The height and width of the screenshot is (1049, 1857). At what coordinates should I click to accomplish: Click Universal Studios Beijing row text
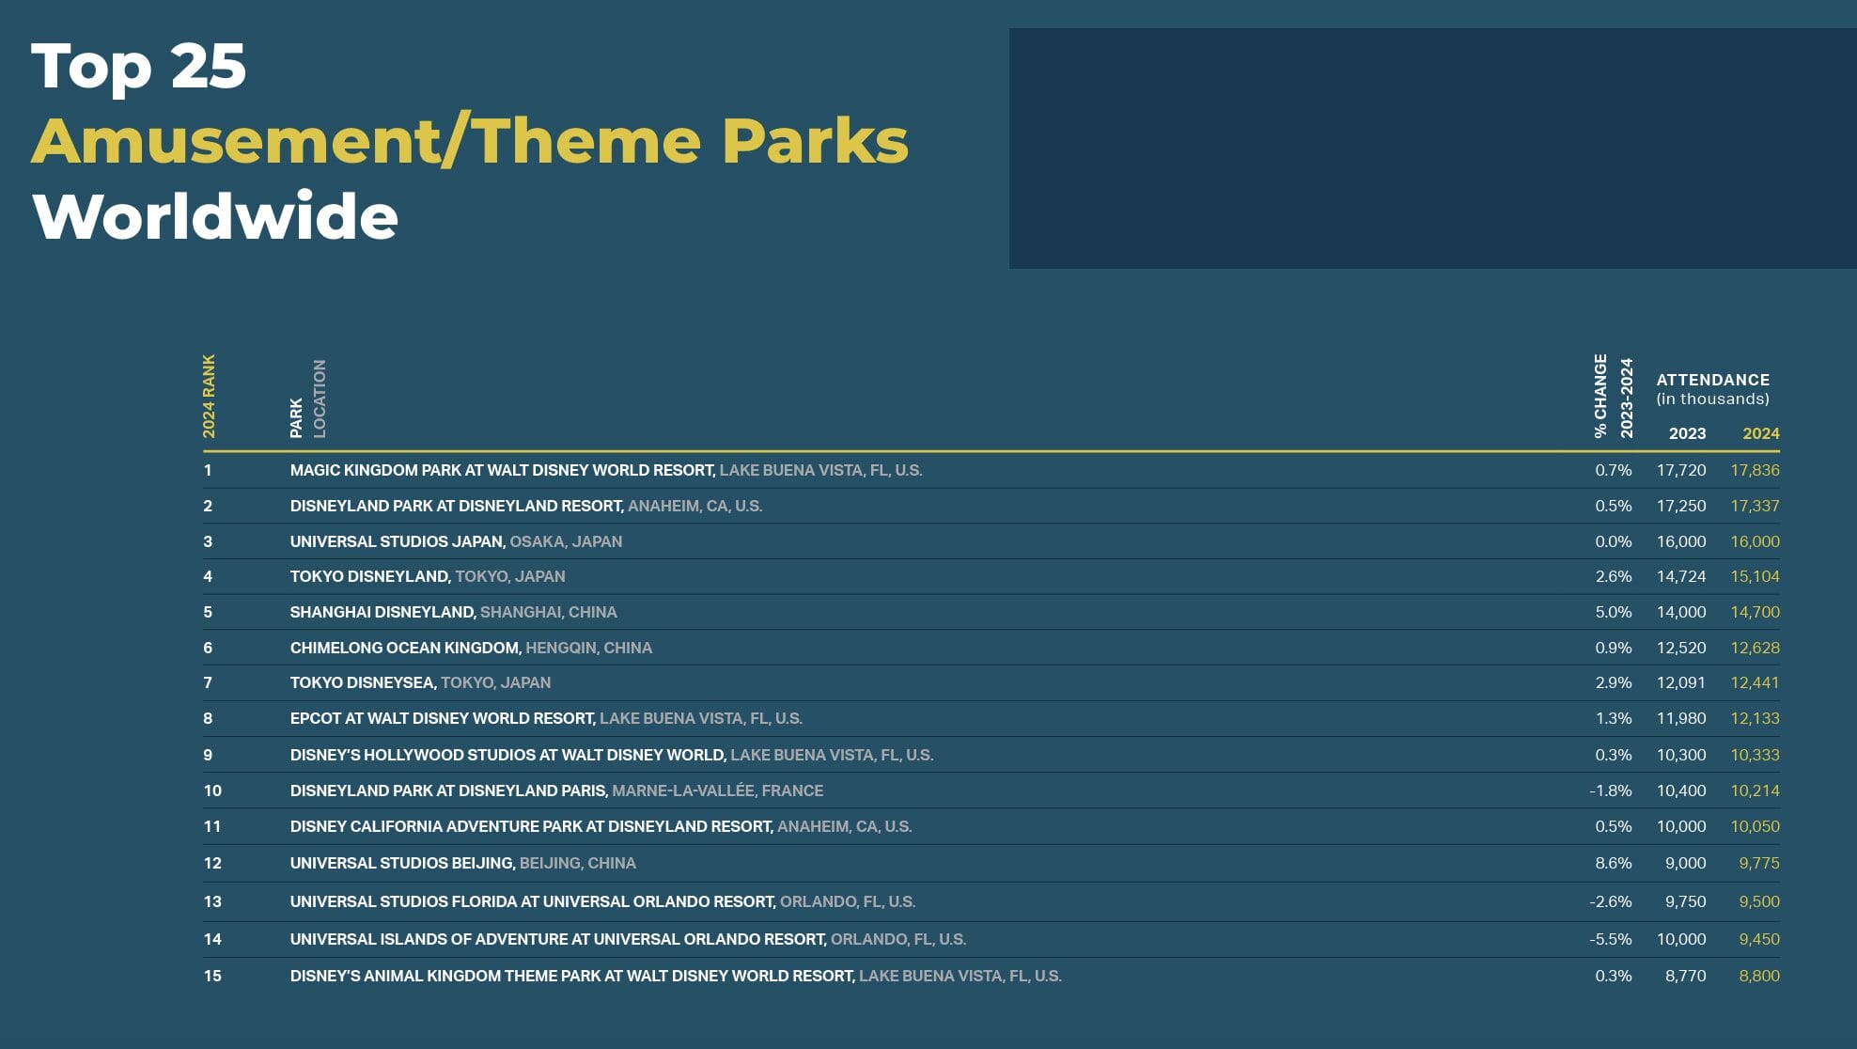[x=402, y=863]
